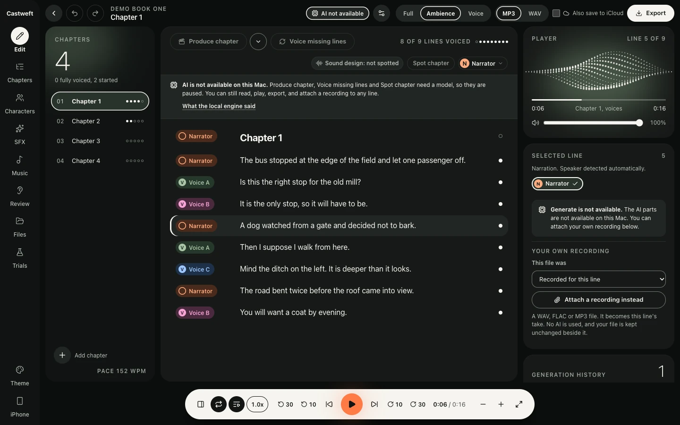Image resolution: width=680 pixels, height=425 pixels.
Task: Select Chapter 2 in the chapters list
Action: point(100,121)
